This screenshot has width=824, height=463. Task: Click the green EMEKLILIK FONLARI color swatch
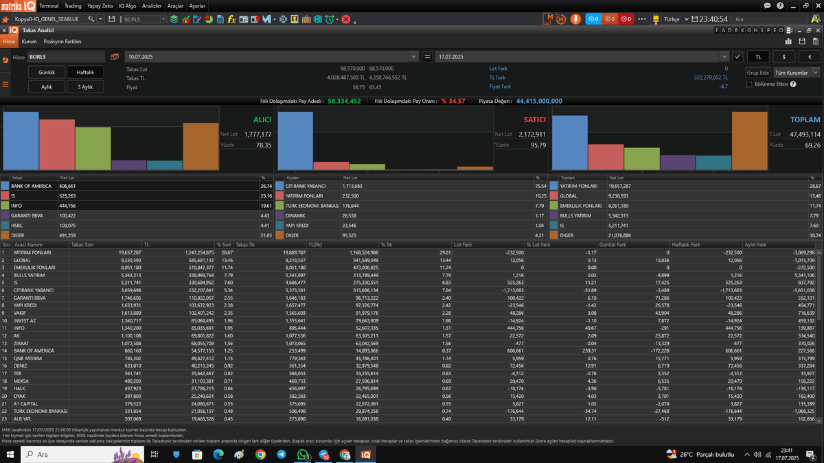click(x=553, y=205)
